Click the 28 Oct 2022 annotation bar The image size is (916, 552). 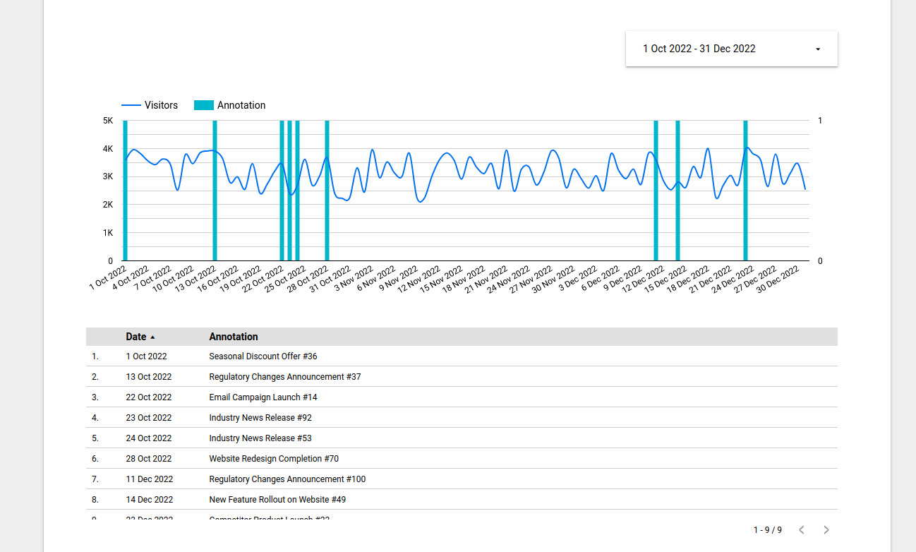(327, 191)
